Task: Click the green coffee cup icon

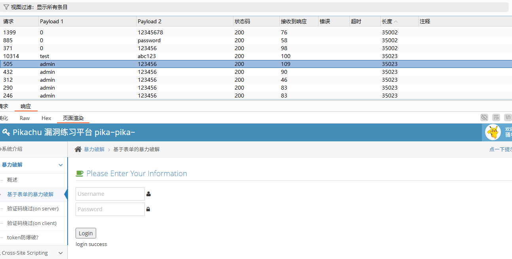Action: (x=80, y=173)
